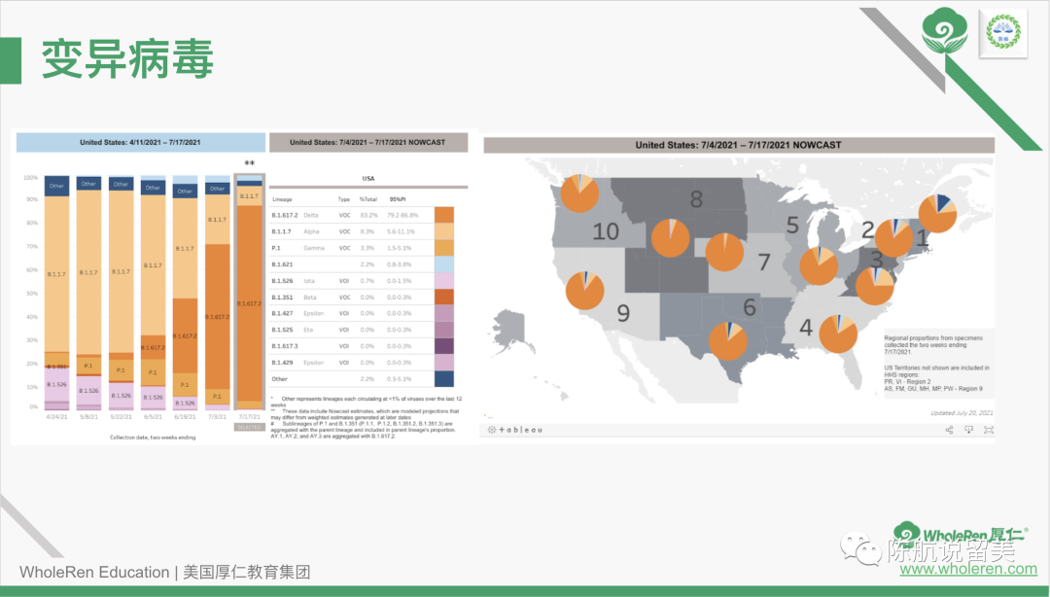Screen dimensions: 1050x597
Task: Click the WholeRen logo at bottom right
Action: pos(961,536)
